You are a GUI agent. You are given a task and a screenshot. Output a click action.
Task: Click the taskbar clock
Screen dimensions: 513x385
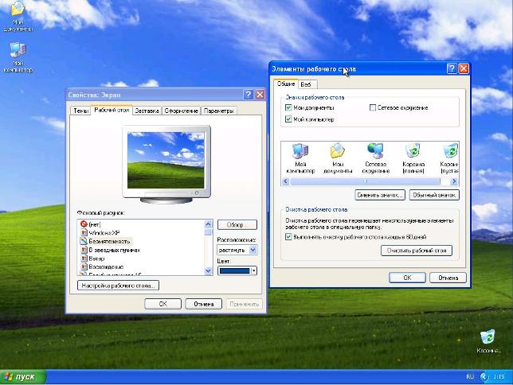[499, 377]
